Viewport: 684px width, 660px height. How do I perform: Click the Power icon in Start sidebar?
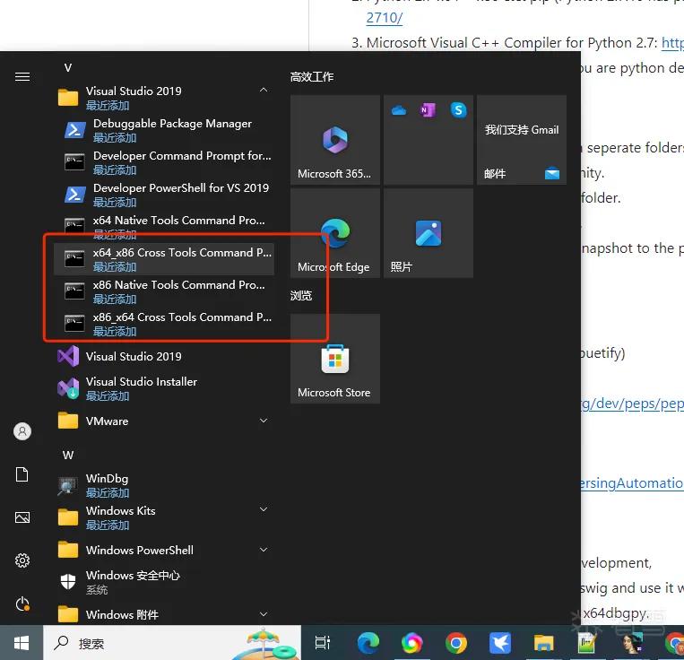(x=22, y=604)
